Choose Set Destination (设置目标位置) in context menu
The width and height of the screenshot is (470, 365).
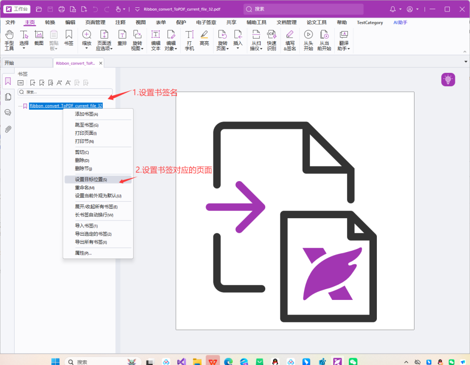[91, 179]
